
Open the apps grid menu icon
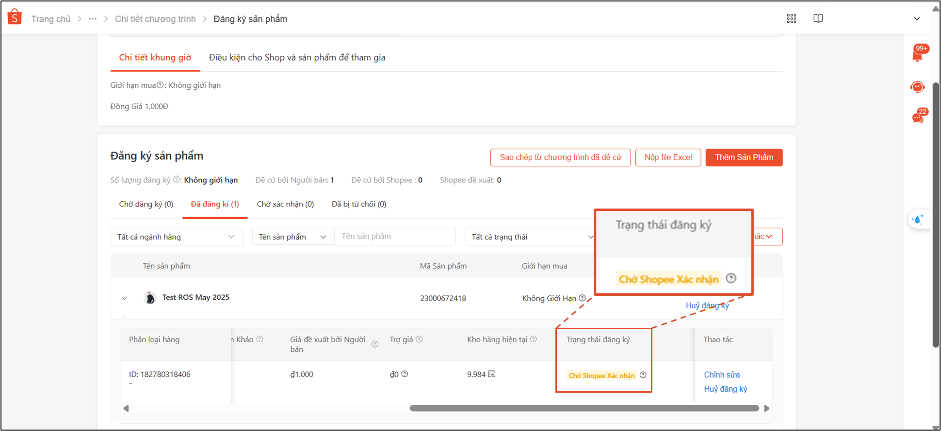tap(791, 19)
